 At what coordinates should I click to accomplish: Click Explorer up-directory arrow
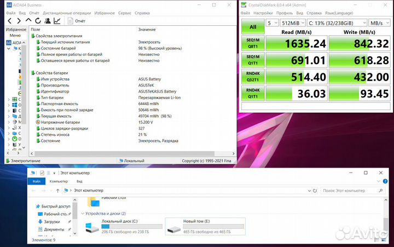tap(57, 191)
